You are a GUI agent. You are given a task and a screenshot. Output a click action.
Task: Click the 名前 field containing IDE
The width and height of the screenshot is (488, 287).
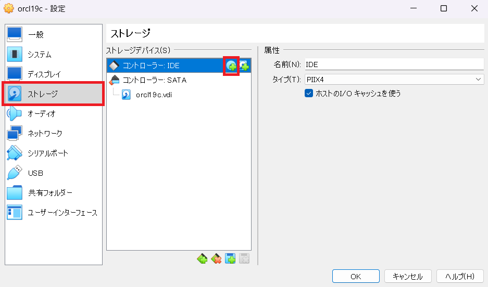394,64
